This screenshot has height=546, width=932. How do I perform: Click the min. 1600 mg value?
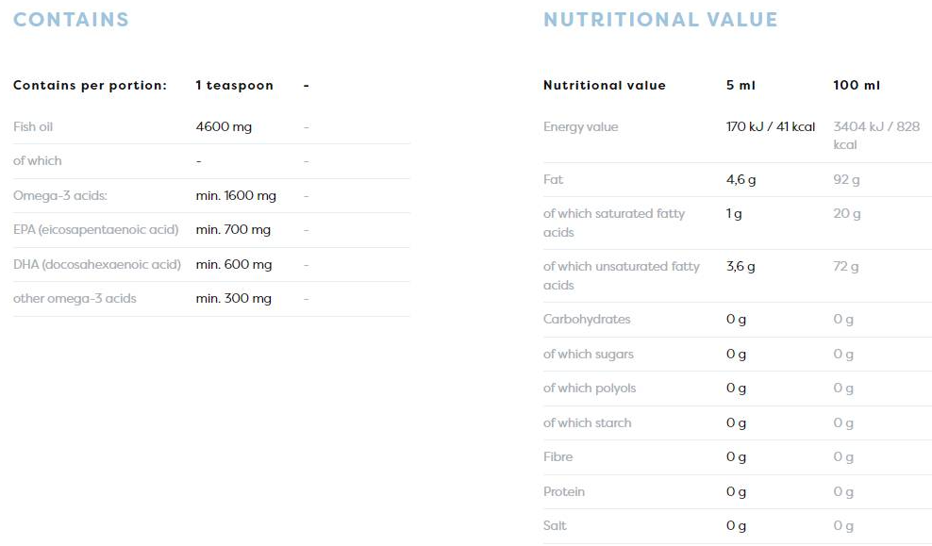pyautogui.click(x=236, y=195)
